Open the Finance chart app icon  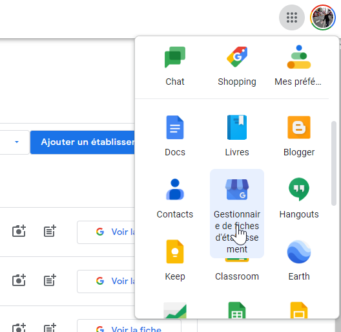tap(175, 310)
